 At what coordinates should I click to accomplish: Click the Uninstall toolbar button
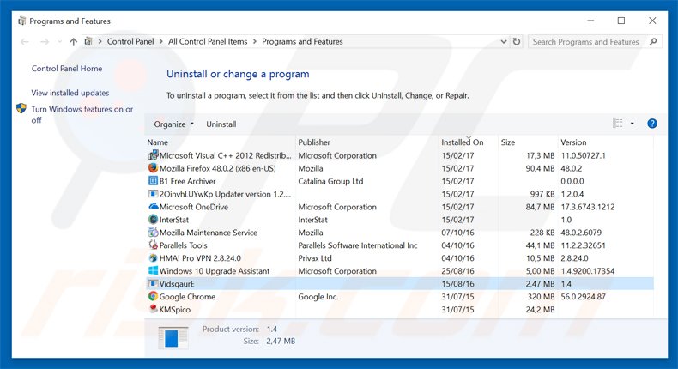pos(221,124)
